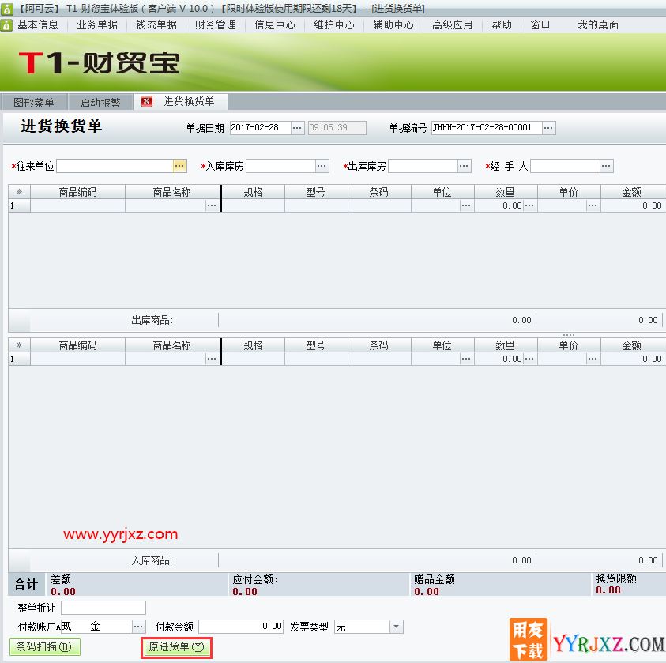This screenshot has width=666, height=663.
Task: Open date picker beside 单据日期 field
Action: click(297, 127)
